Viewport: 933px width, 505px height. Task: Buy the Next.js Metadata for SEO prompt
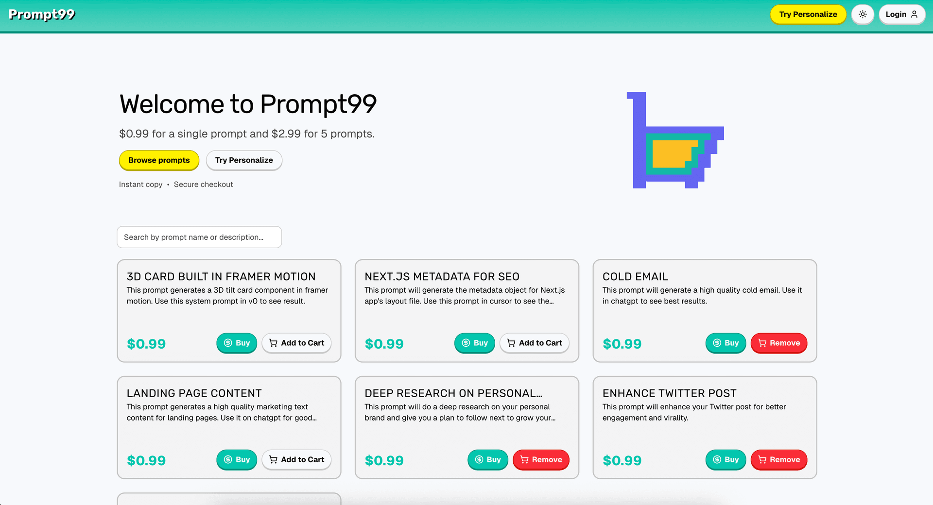pyautogui.click(x=474, y=343)
